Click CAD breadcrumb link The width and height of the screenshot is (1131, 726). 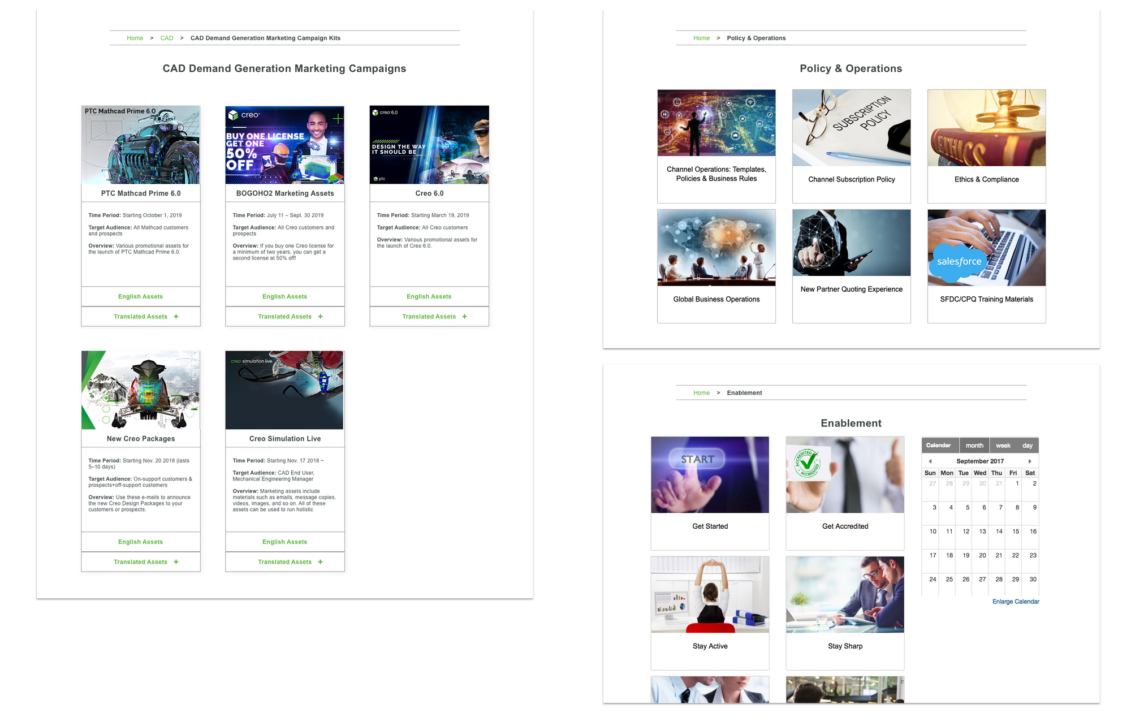point(167,38)
